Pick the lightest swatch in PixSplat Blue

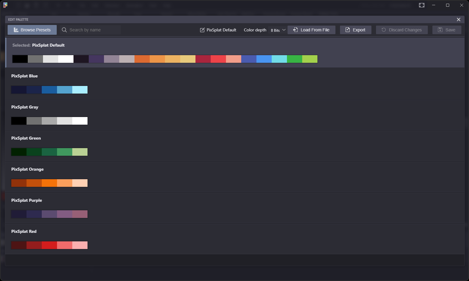point(80,90)
